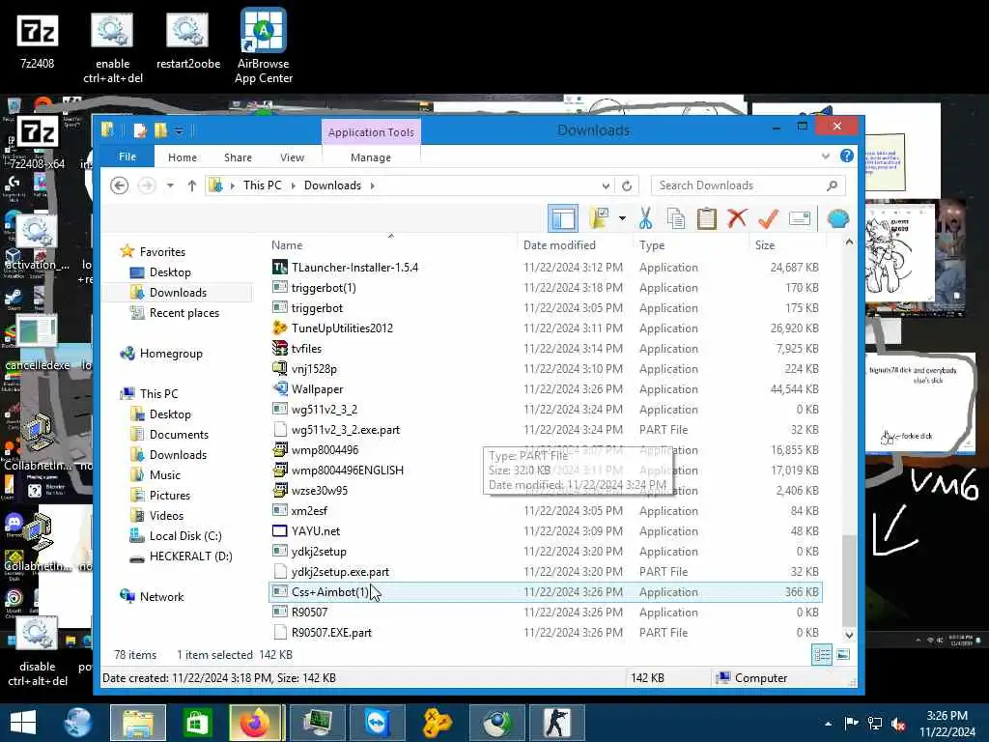Image resolution: width=989 pixels, height=742 pixels.
Task: Switch to Large icons view button
Action: pyautogui.click(x=842, y=655)
